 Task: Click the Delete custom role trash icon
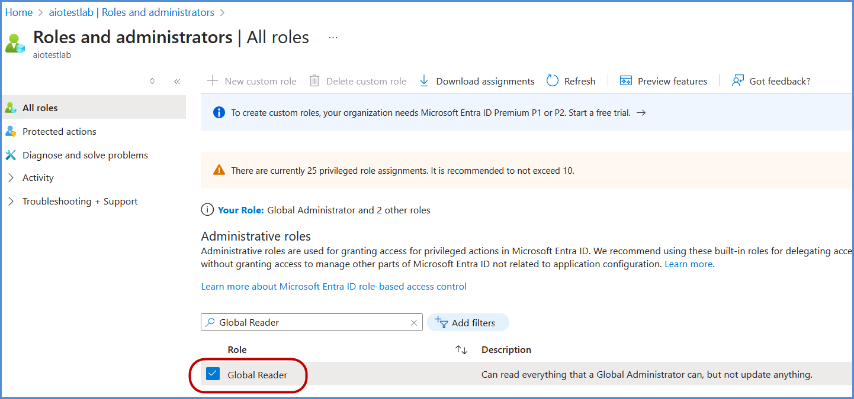pos(314,81)
